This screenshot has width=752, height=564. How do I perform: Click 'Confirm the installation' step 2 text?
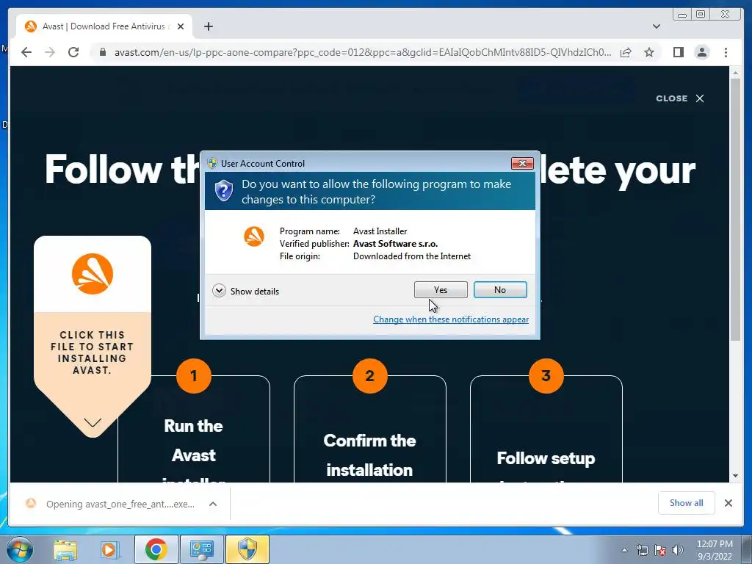coord(369,455)
